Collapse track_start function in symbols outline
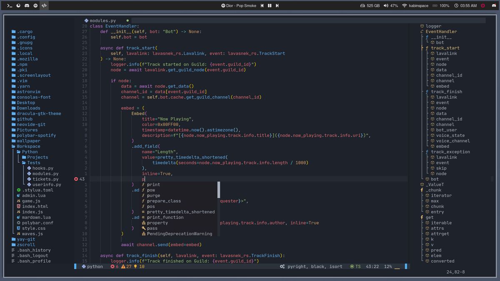500x281 pixels. click(x=445, y=48)
